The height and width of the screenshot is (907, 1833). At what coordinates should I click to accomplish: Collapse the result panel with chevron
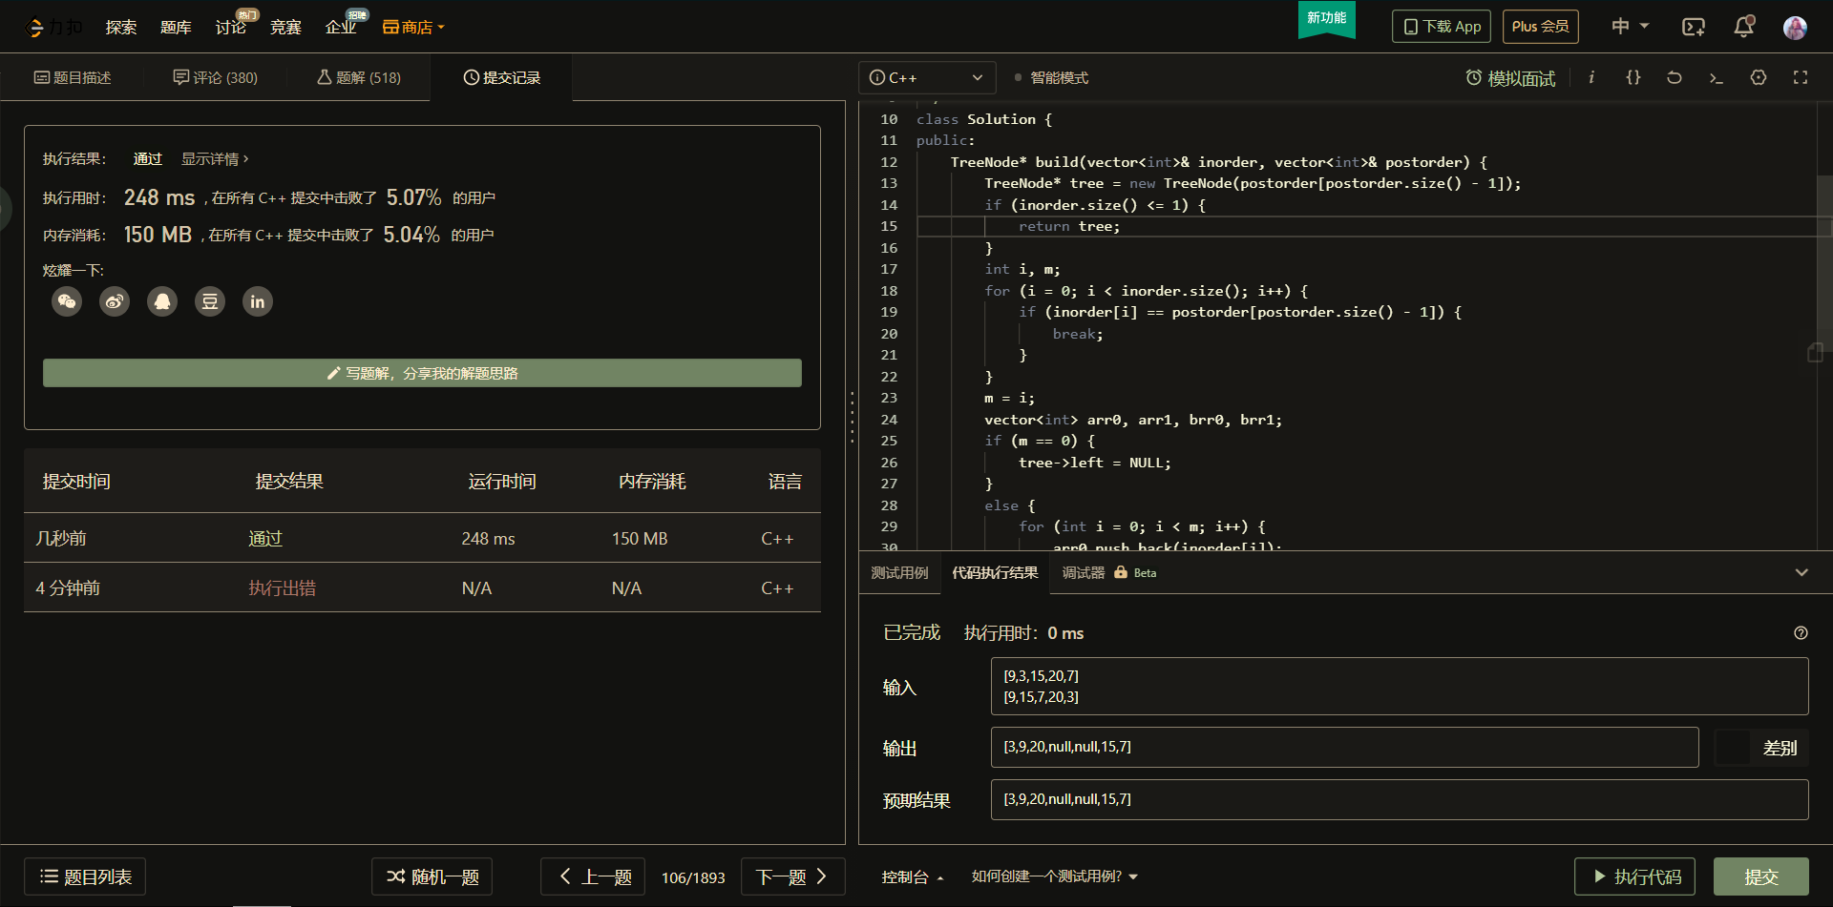pyautogui.click(x=1801, y=572)
